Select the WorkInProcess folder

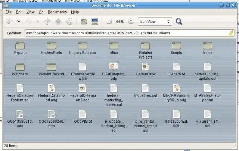pyautogui.click(x=52, y=69)
